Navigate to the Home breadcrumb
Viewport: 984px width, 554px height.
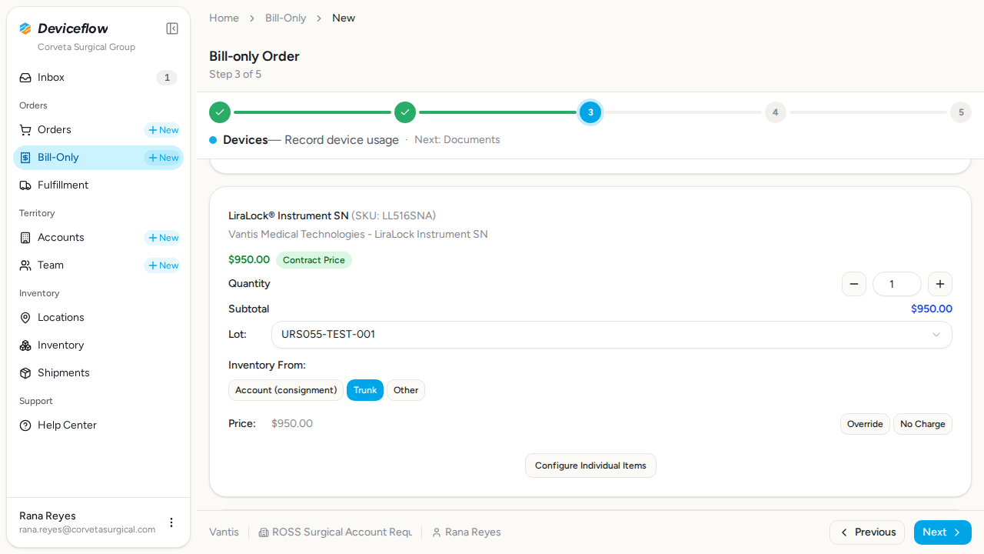click(x=224, y=18)
